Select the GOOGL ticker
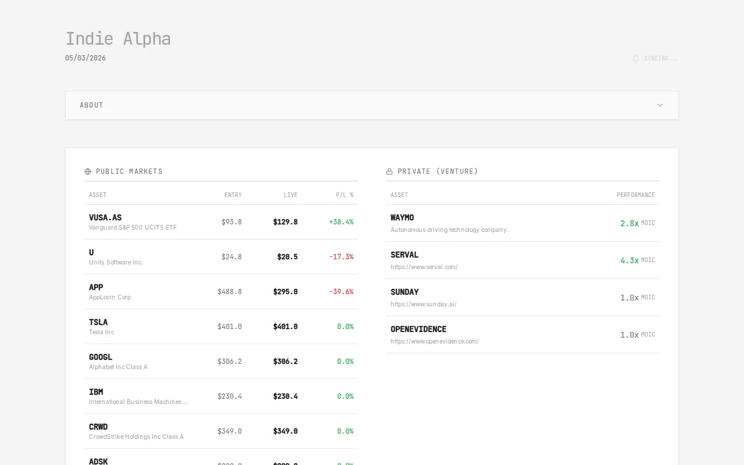The width and height of the screenshot is (744, 465). pyautogui.click(x=101, y=357)
